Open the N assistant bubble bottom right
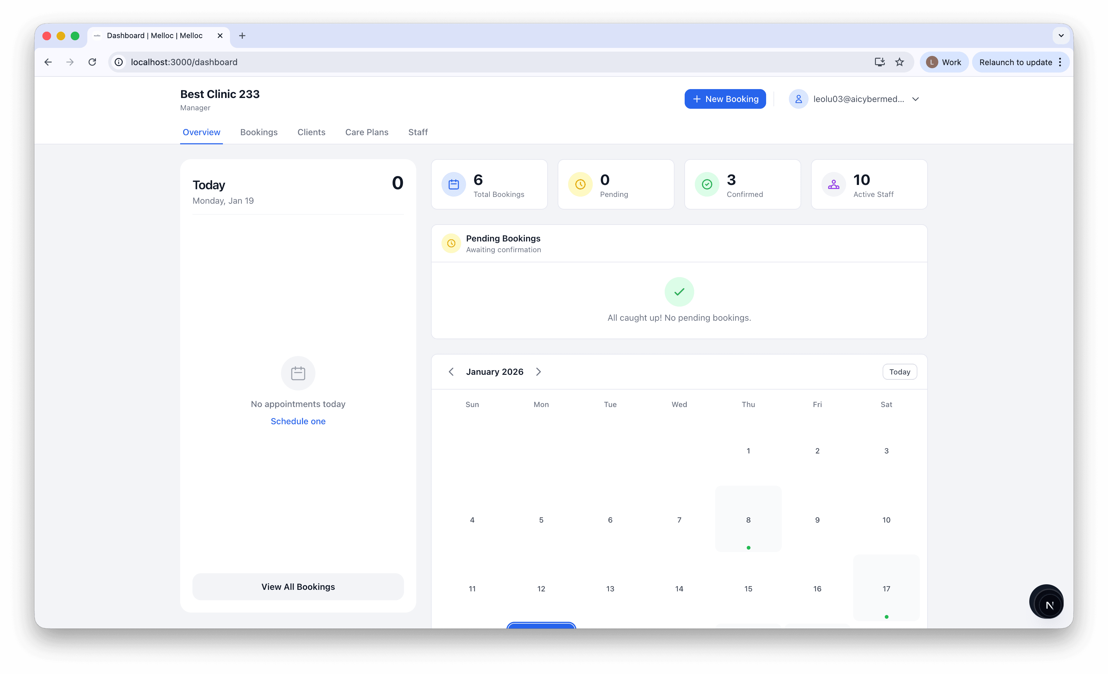 (x=1046, y=602)
